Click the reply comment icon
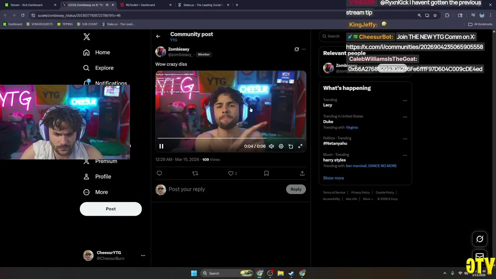The width and height of the screenshot is (496, 279). pyautogui.click(x=159, y=173)
